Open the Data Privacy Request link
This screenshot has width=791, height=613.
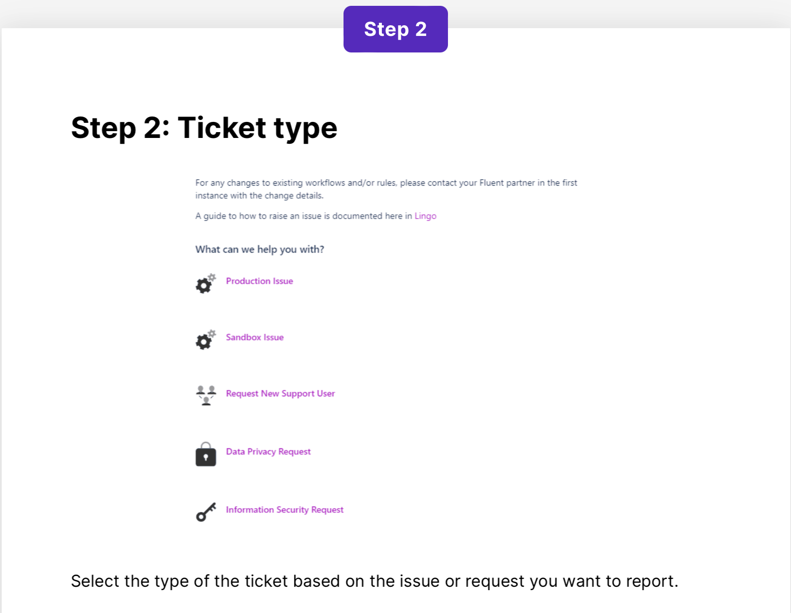(x=268, y=452)
